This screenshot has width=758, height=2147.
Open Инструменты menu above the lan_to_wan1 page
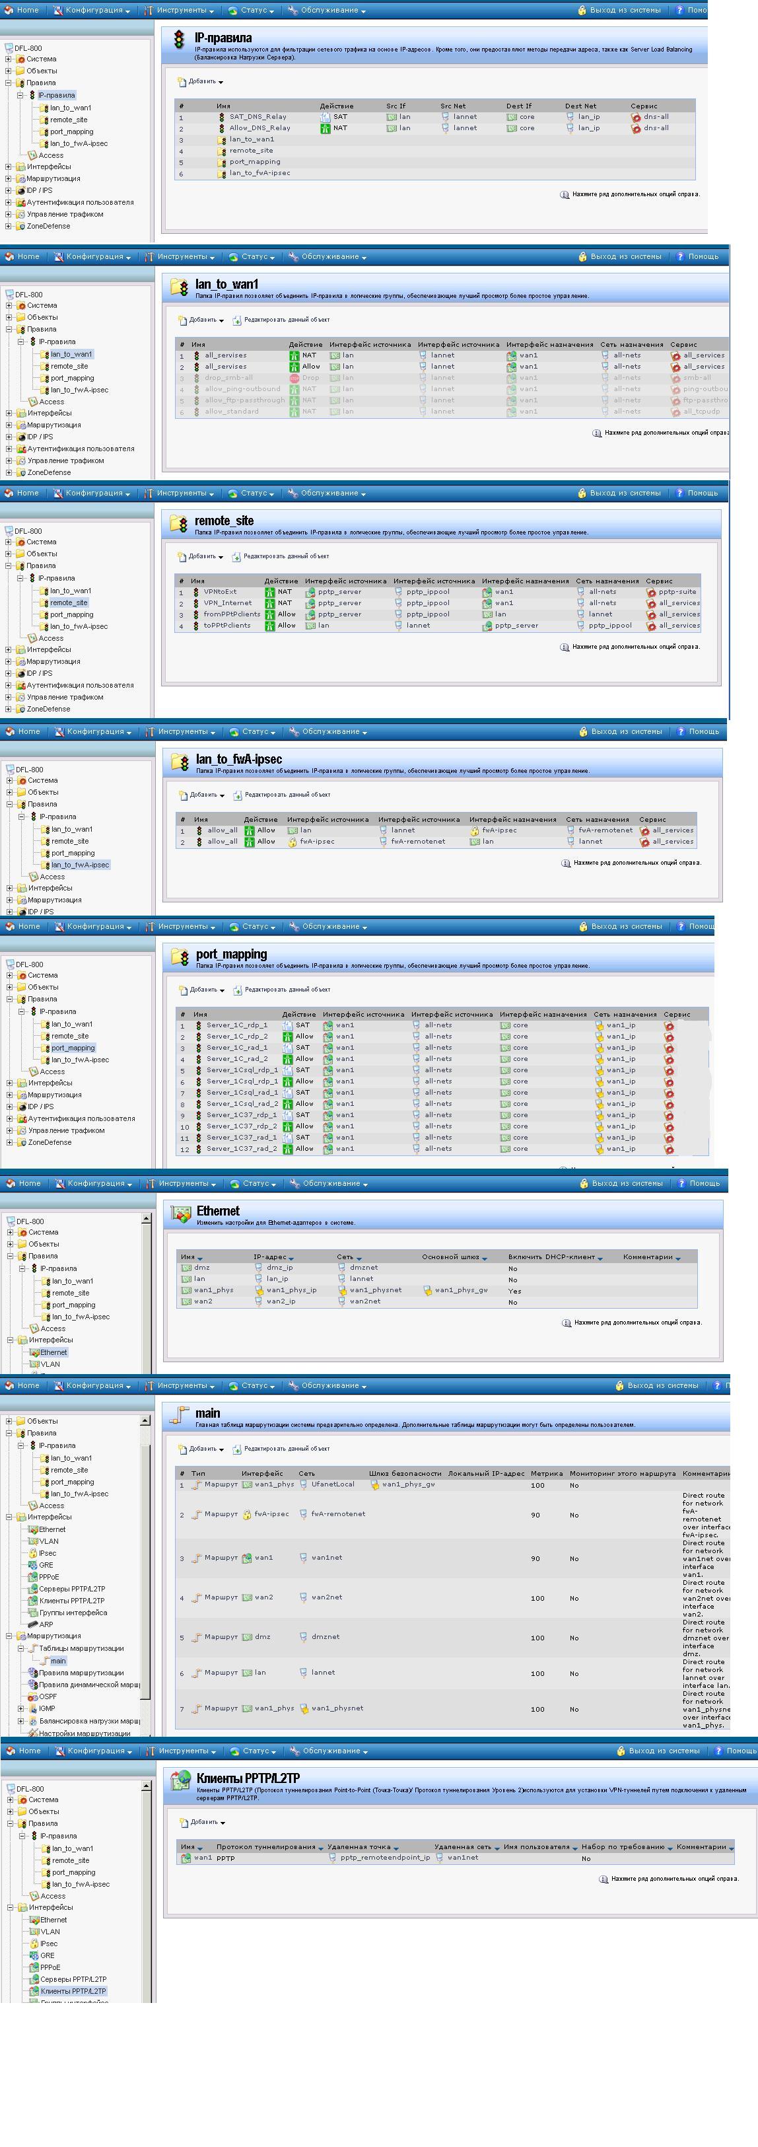coord(179,257)
